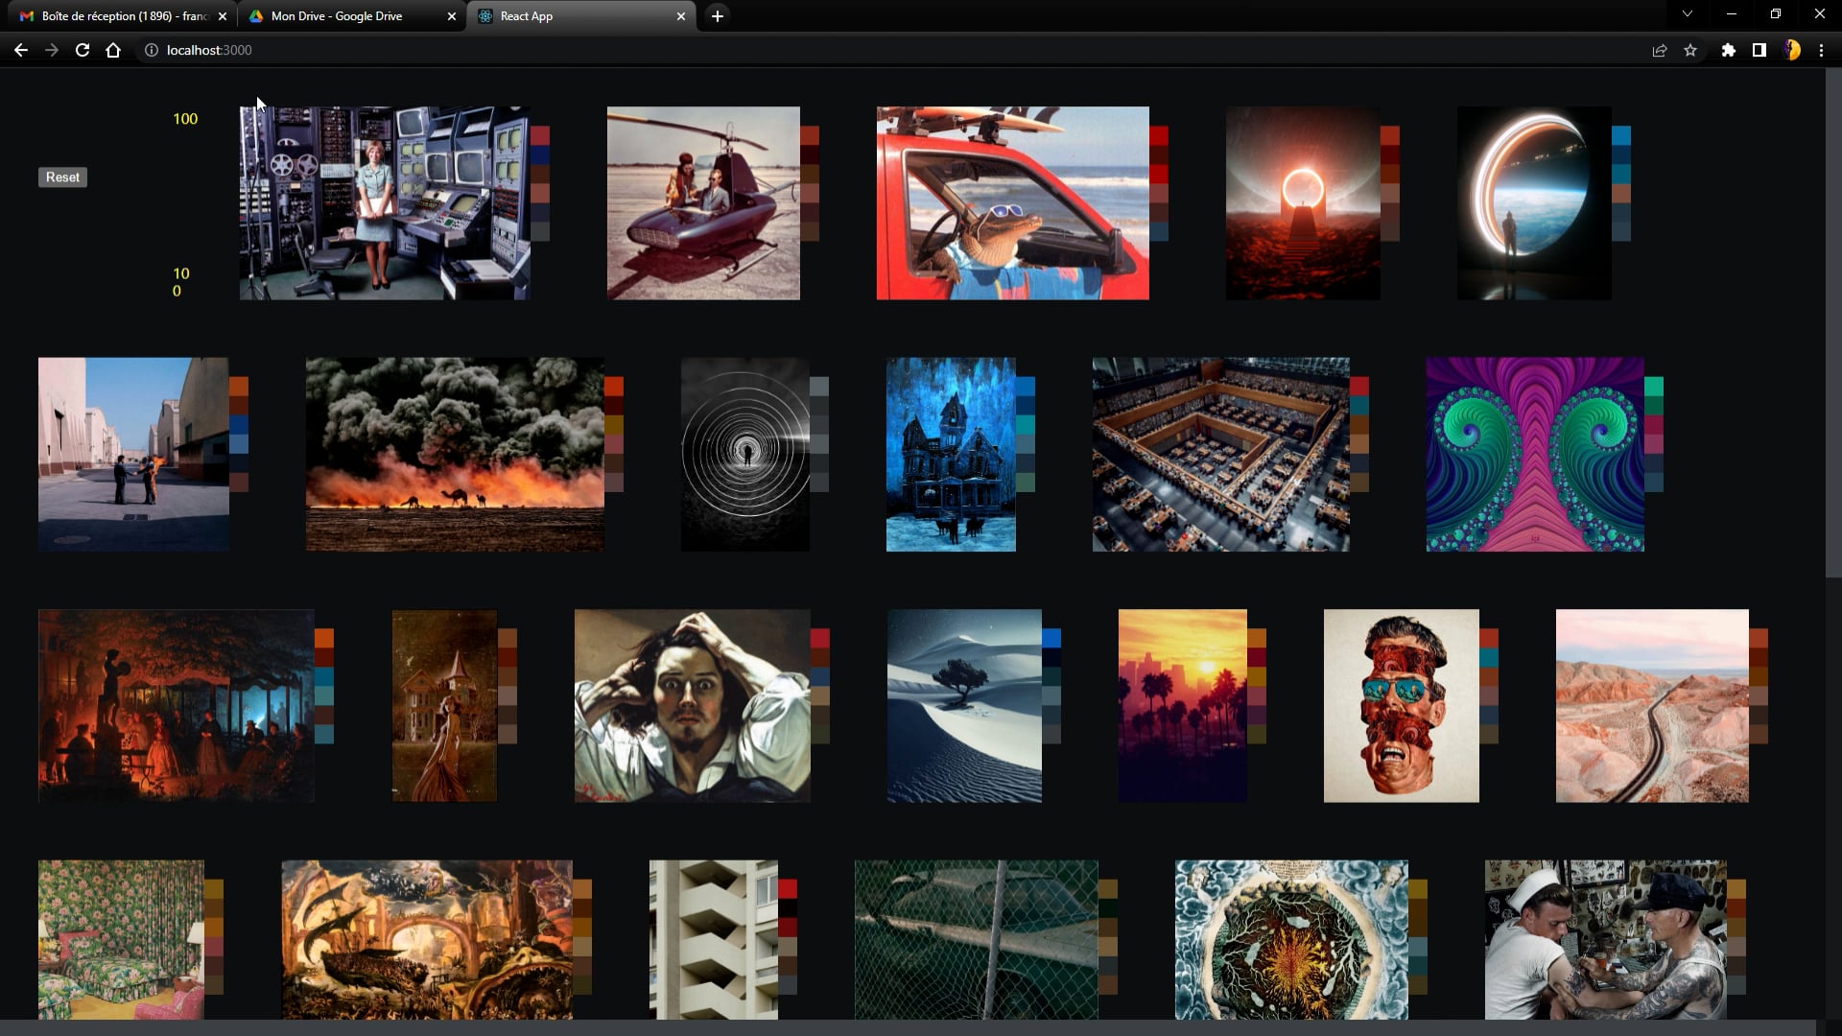Screen dimensions: 1842x1036
Task: Toggle the browser side panel icon
Action: [1759, 50]
